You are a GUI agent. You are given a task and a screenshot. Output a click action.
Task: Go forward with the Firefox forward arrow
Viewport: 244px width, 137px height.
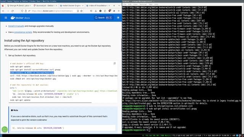point(8,11)
